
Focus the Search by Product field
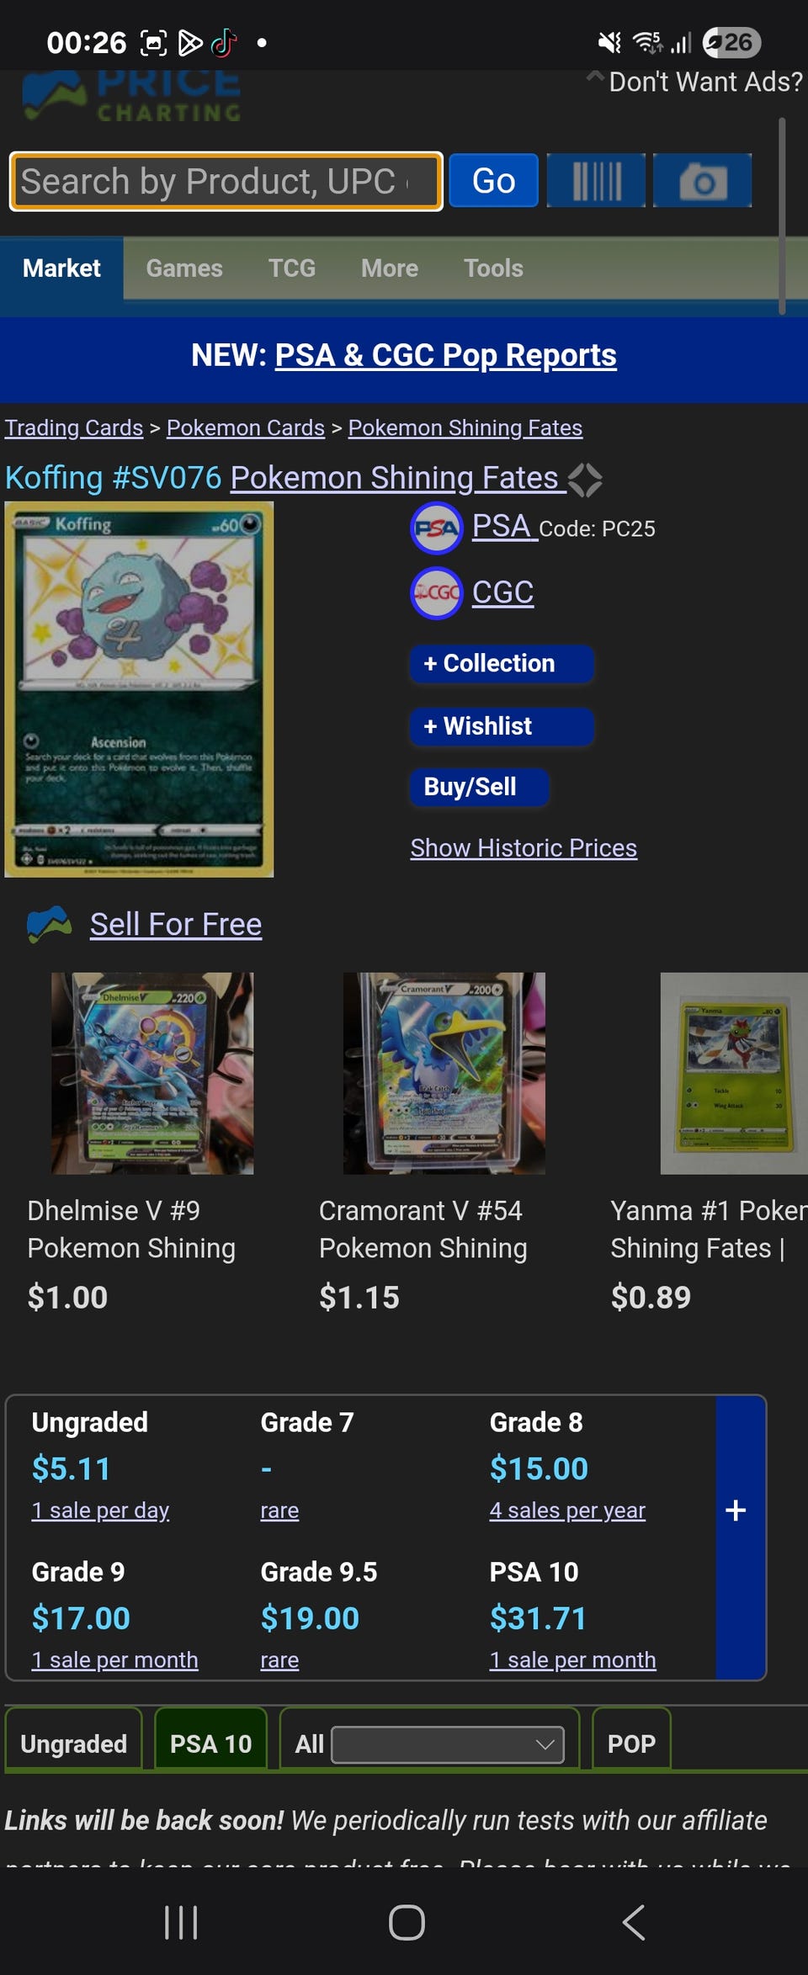(226, 181)
